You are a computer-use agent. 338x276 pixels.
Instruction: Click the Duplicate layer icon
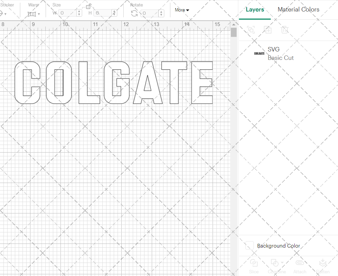tap(268, 29)
